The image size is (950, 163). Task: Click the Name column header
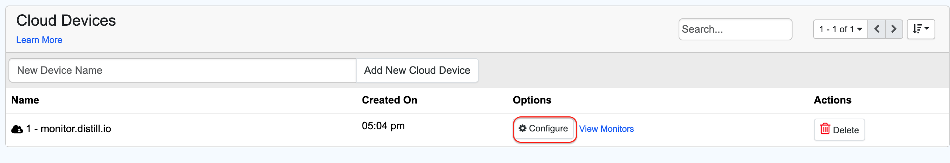pos(25,100)
